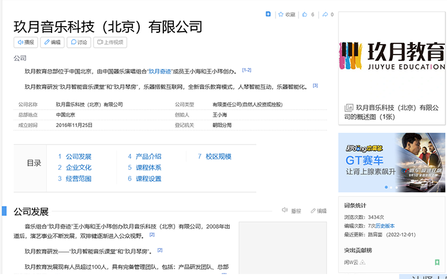447x279 pixels.
Task: Click the 最近更新 line in 词条统计
Action: pos(380,234)
